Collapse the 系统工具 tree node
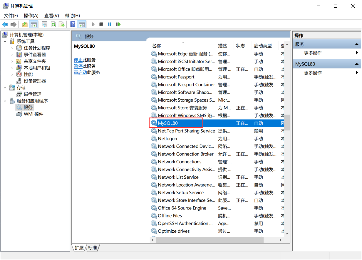This screenshot has width=362, height=260. coord(5,41)
